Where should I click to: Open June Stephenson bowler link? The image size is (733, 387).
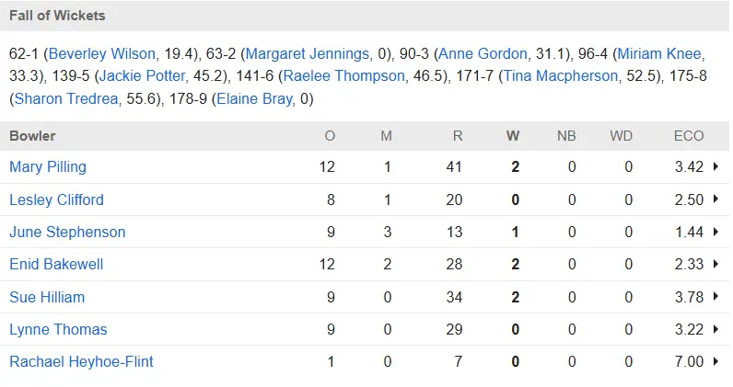click(67, 232)
